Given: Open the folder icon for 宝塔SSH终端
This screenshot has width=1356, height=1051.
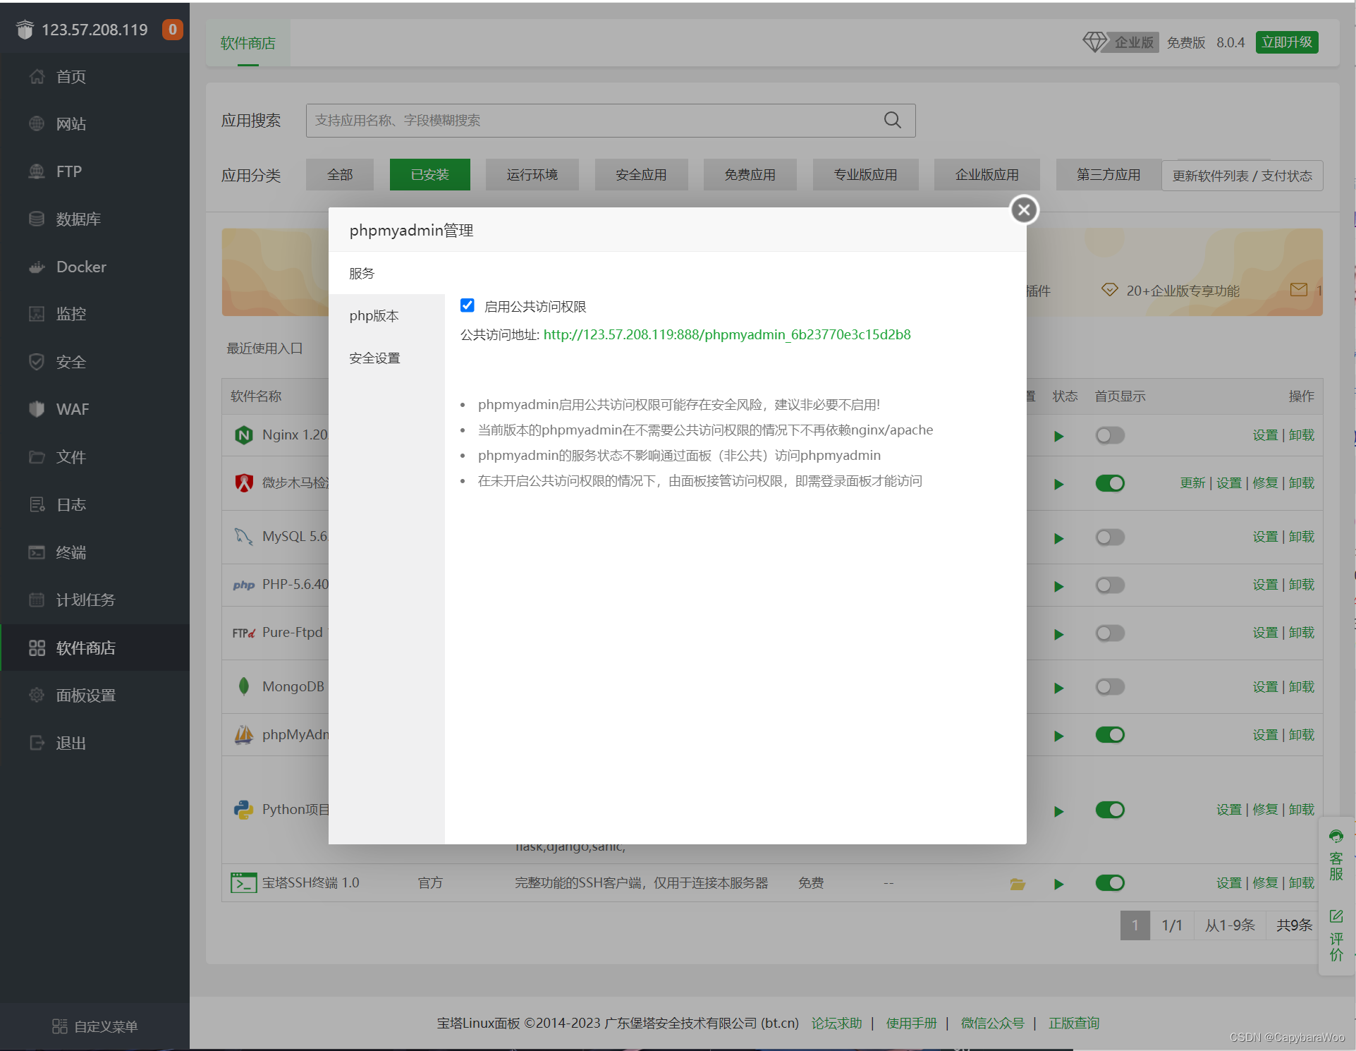Looking at the screenshot, I should 1017,883.
